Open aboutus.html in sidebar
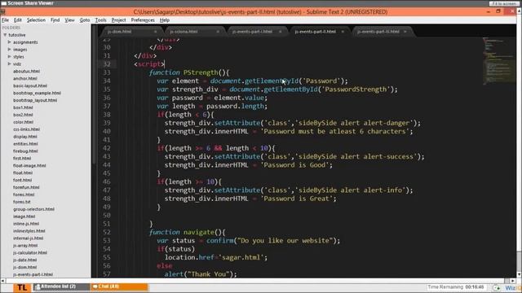This screenshot has height=293, width=522. click(x=26, y=71)
